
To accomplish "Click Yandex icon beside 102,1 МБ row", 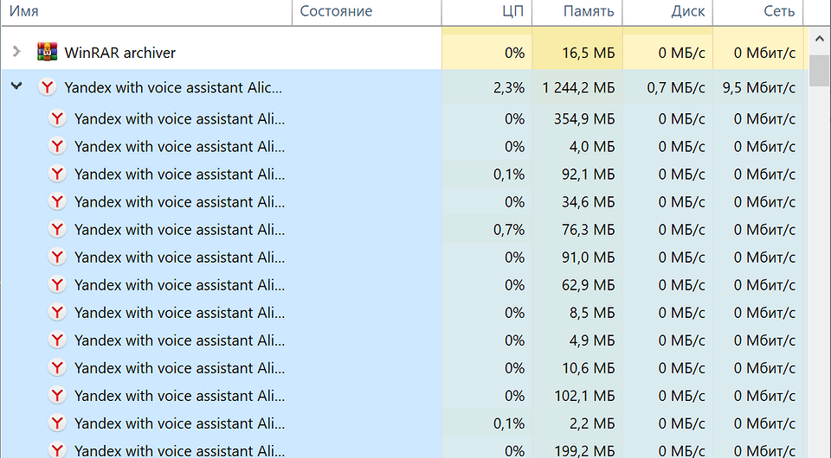I will tap(57, 395).
